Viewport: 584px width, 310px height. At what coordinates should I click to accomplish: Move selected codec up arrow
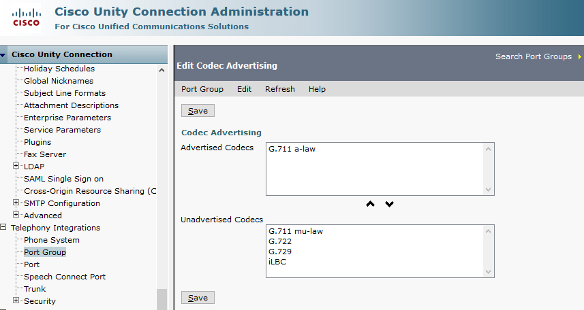(370, 204)
